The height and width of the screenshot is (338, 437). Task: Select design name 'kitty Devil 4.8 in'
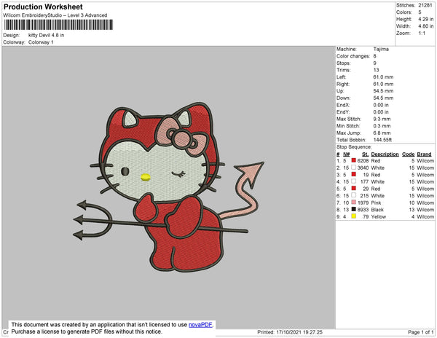point(47,35)
